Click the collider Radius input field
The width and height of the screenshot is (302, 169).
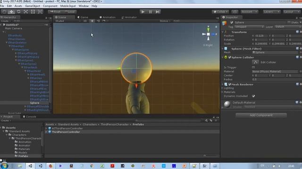point(277,79)
